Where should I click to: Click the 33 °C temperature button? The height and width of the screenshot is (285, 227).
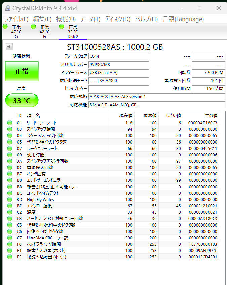[22, 100]
